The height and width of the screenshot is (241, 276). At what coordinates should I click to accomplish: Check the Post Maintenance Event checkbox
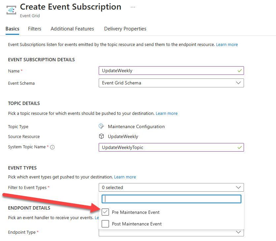click(105, 224)
